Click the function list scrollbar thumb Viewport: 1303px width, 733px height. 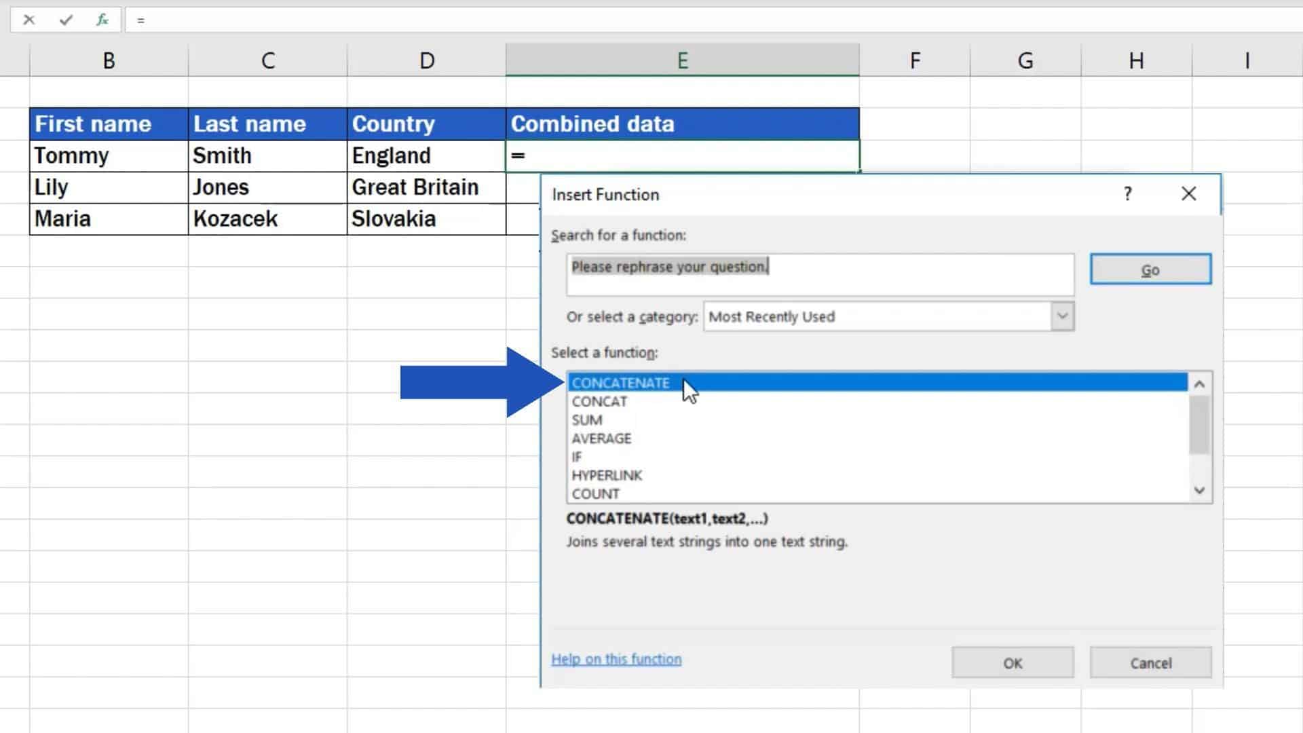[x=1199, y=426]
